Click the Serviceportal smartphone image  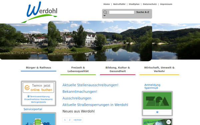pos(39,119)
